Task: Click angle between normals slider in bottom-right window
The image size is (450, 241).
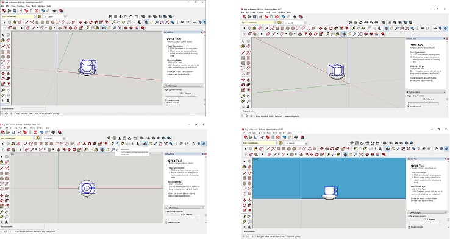Action: 424,223
